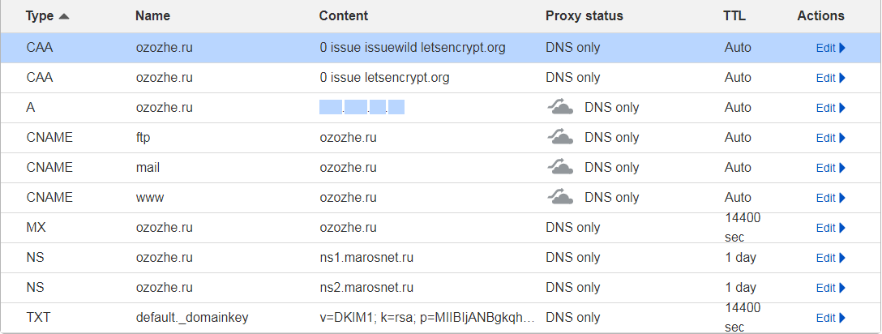Select the DKIM TXT record content
The height and width of the screenshot is (334, 882).
click(427, 318)
